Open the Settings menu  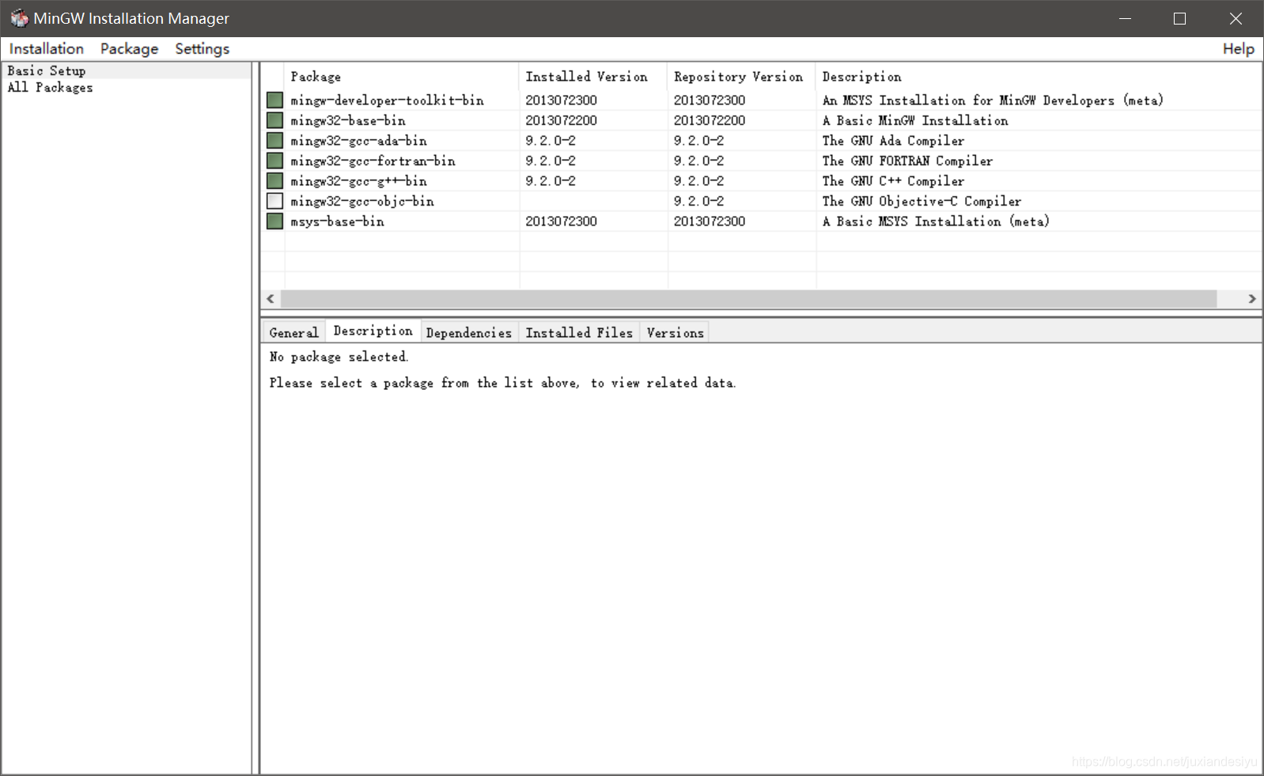[x=202, y=48]
